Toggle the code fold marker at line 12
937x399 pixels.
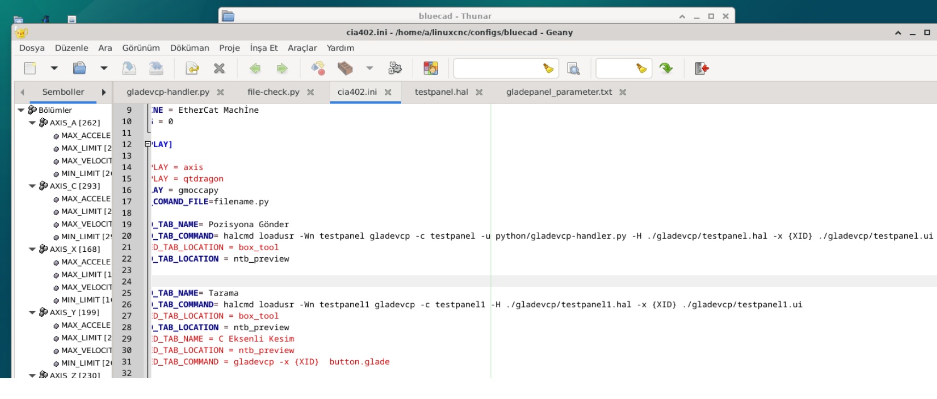147,144
